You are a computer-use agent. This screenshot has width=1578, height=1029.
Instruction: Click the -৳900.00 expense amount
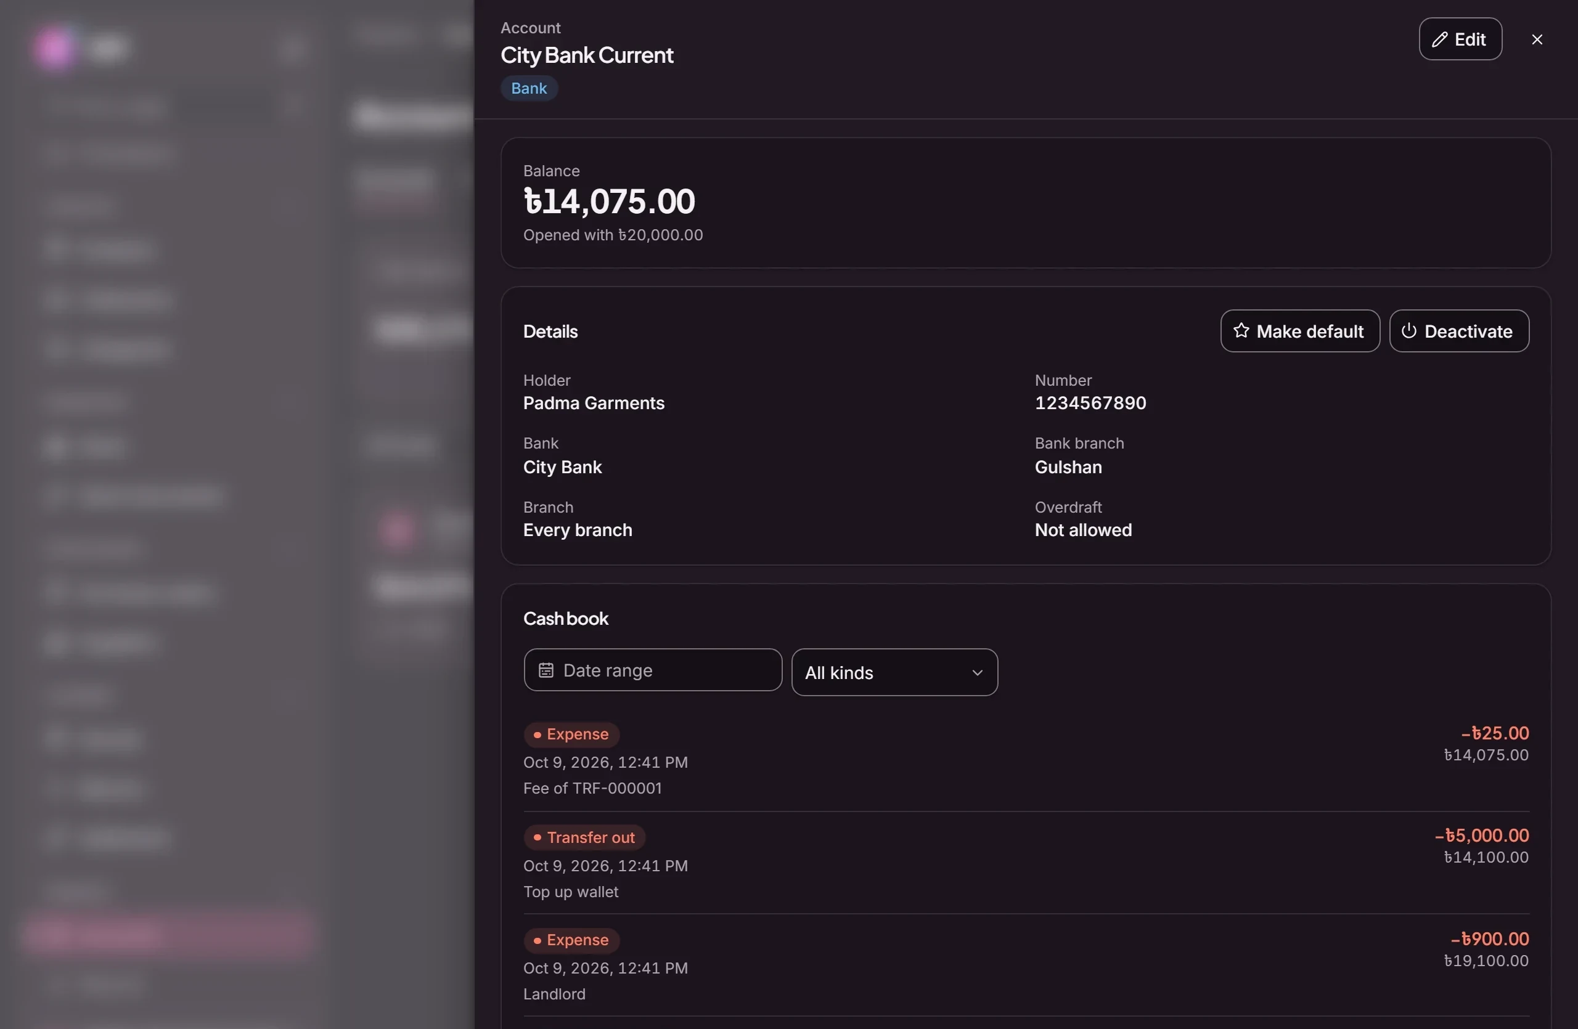(x=1489, y=939)
